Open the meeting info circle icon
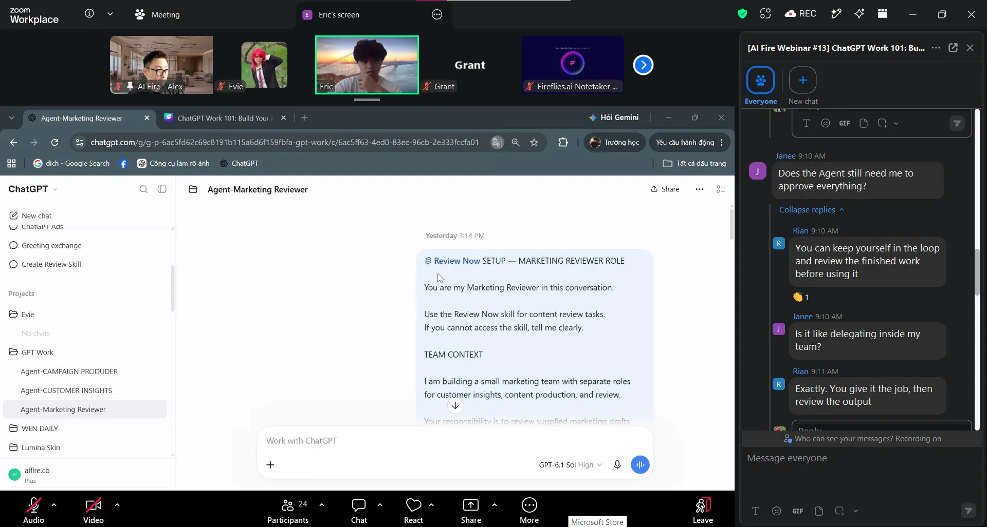 (89, 14)
